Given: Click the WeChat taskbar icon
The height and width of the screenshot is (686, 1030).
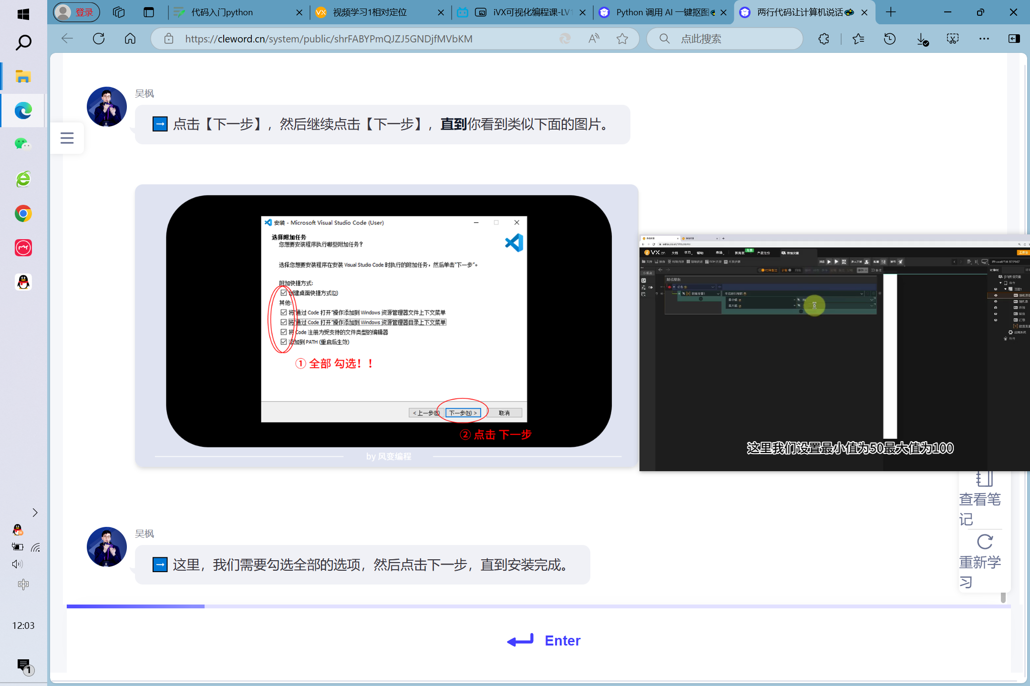Looking at the screenshot, I should click(x=23, y=144).
